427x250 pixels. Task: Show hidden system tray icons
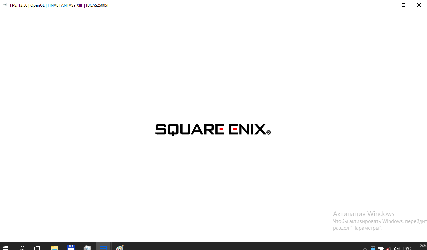pyautogui.click(x=365, y=248)
